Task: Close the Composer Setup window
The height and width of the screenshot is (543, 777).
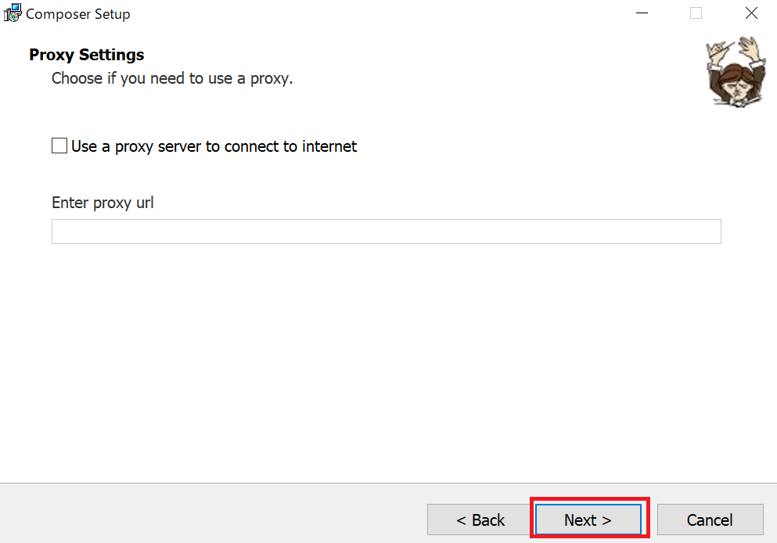Action: [x=751, y=13]
